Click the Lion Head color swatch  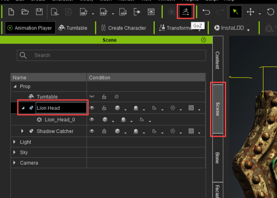191,108
